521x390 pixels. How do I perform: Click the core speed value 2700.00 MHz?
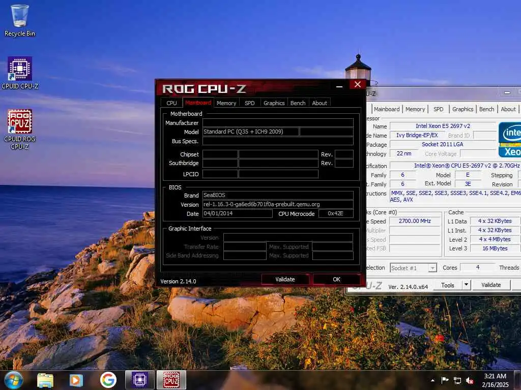pyautogui.click(x=415, y=221)
